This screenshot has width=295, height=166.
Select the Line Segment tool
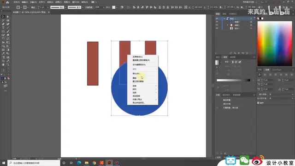[x=8, y=28]
